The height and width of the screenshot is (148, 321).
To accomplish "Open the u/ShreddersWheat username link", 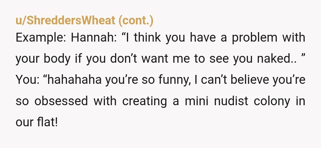I will (x=65, y=21).
